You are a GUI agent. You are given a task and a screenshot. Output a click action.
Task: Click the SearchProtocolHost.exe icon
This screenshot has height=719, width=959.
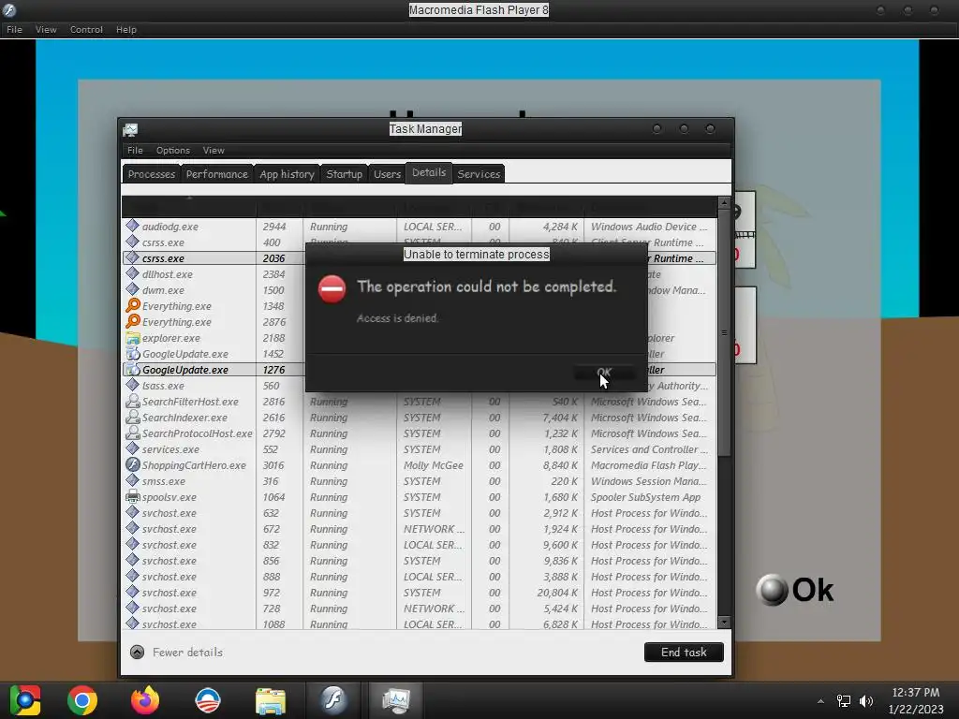click(132, 433)
